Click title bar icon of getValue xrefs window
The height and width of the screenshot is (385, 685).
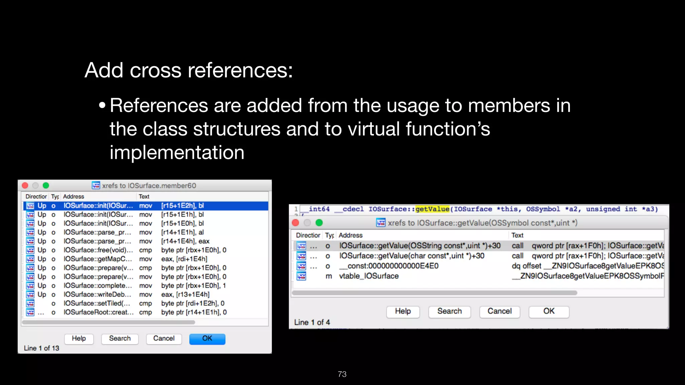coord(381,223)
